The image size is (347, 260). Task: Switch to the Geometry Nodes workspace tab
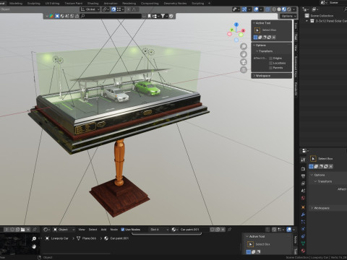175,4
